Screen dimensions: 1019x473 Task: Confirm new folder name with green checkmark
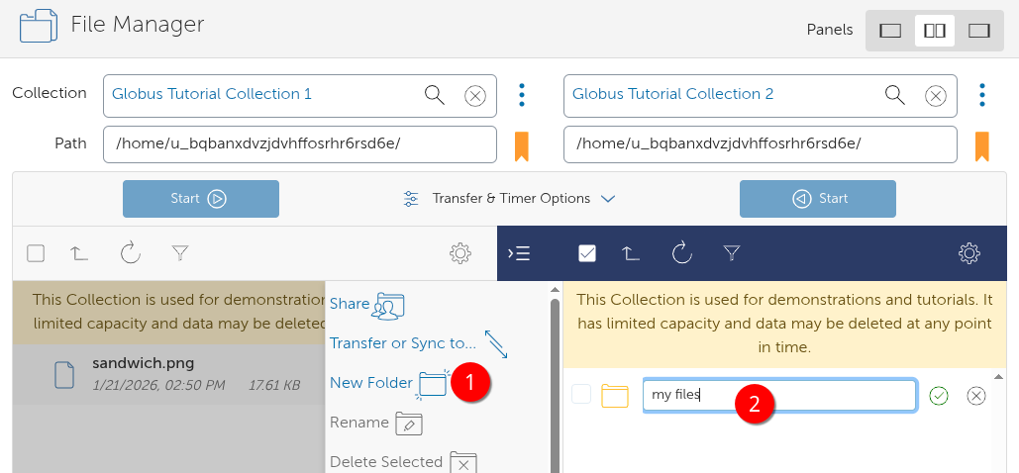click(x=939, y=396)
